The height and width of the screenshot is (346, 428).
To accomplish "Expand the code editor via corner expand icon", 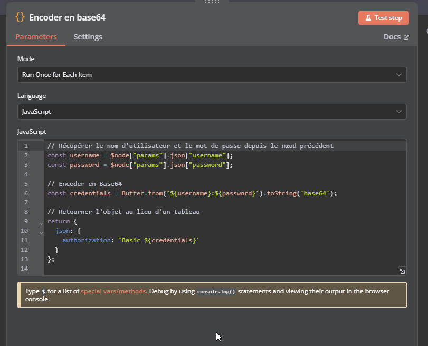I will pos(402,270).
